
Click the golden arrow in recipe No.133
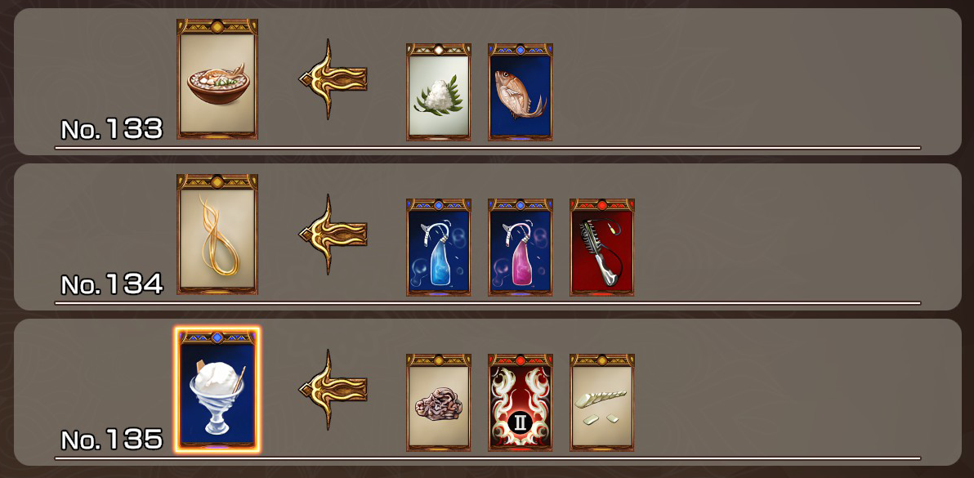point(333,78)
